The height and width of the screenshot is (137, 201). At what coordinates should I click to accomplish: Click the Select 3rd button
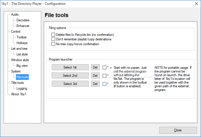(70, 84)
